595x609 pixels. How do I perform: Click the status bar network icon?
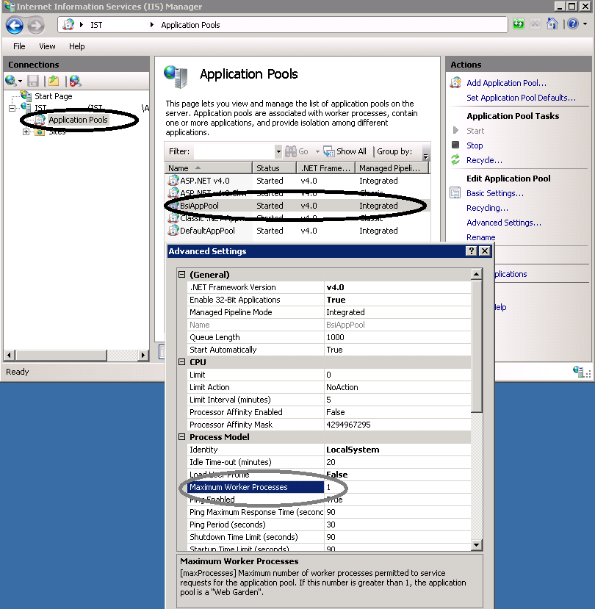(x=578, y=371)
